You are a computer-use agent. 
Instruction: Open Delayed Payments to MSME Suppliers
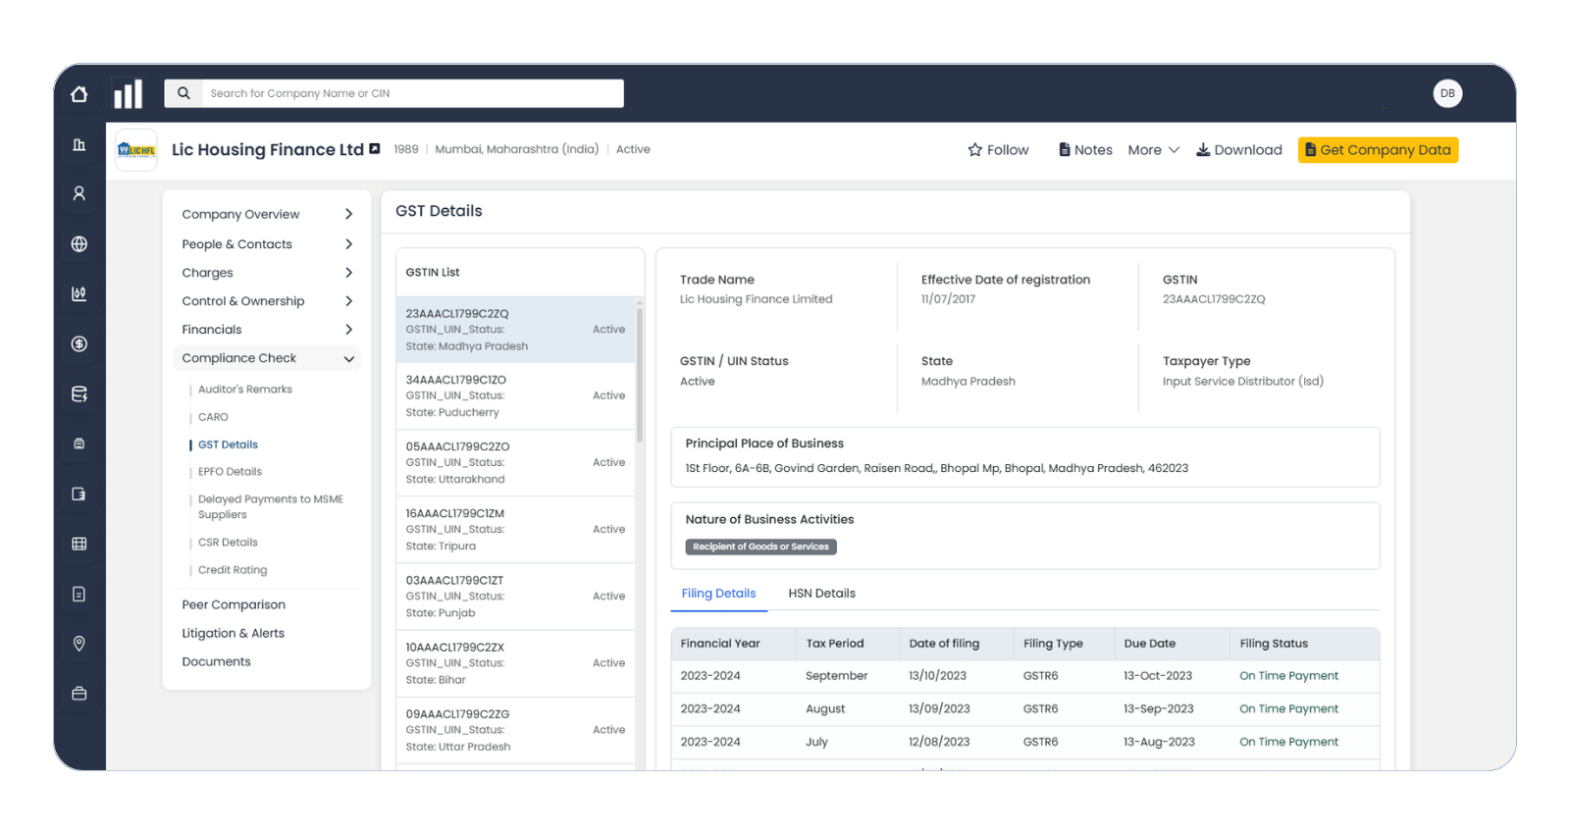coord(270,507)
